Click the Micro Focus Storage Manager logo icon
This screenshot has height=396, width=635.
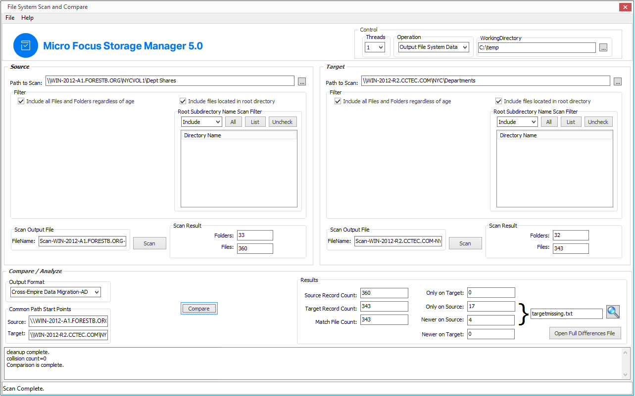pyautogui.click(x=26, y=45)
